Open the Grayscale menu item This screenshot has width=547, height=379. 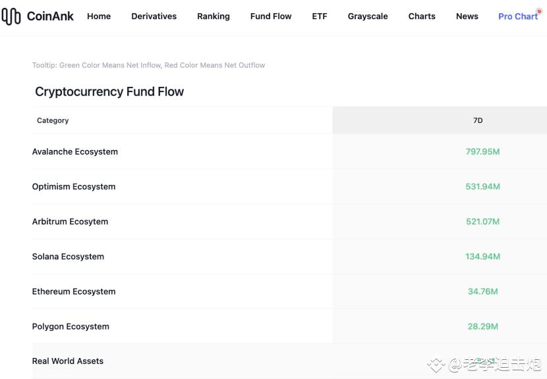tap(368, 16)
